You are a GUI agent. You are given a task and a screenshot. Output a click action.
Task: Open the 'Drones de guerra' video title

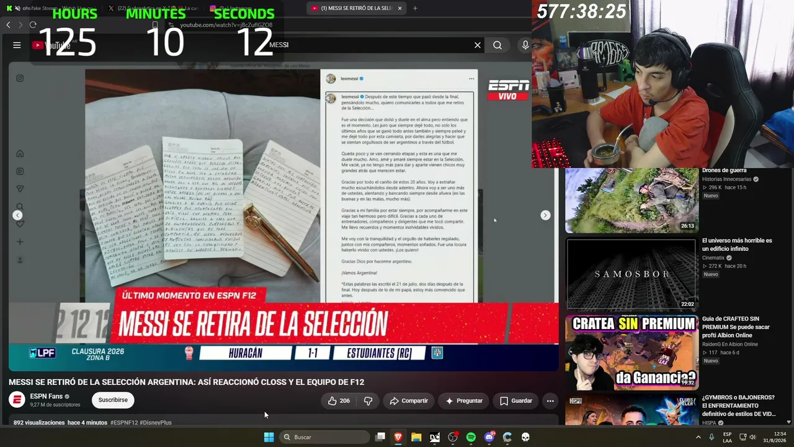coord(724,170)
